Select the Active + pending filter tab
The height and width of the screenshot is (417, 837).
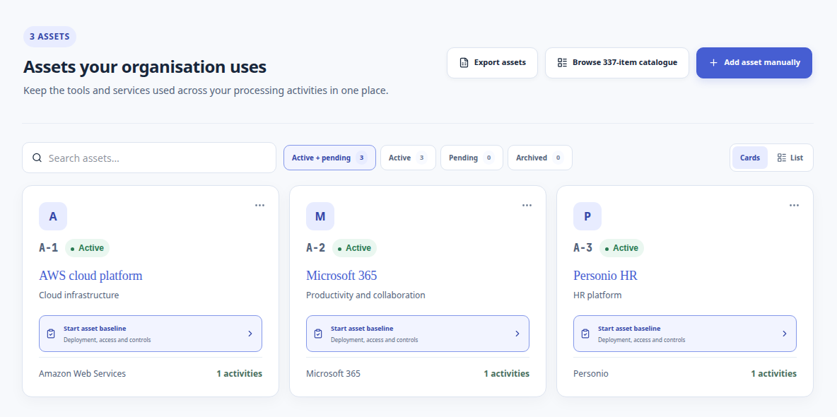tap(330, 158)
